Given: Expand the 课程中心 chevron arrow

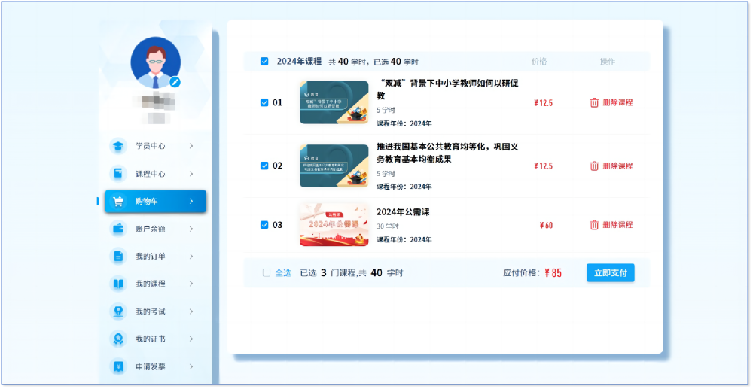Looking at the screenshot, I should tap(191, 174).
